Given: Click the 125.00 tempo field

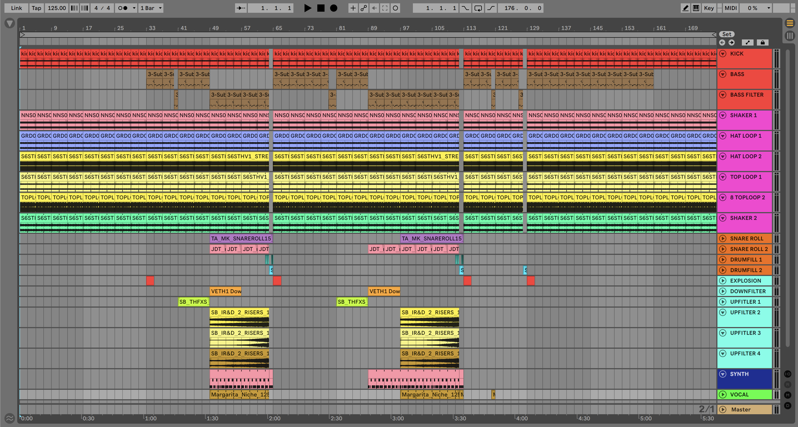Looking at the screenshot, I should (57, 8).
